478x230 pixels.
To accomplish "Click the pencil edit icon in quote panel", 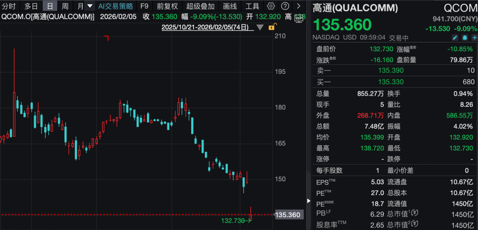I will 455,38.
